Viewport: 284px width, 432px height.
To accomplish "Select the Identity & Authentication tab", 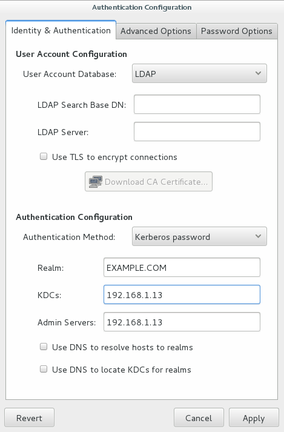I will [x=61, y=30].
